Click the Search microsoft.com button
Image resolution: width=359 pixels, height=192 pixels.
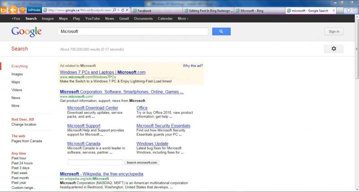(x=142, y=162)
